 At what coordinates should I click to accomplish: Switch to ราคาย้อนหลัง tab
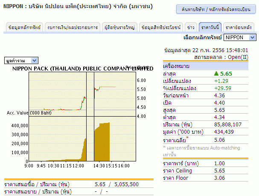[x=239, y=27]
